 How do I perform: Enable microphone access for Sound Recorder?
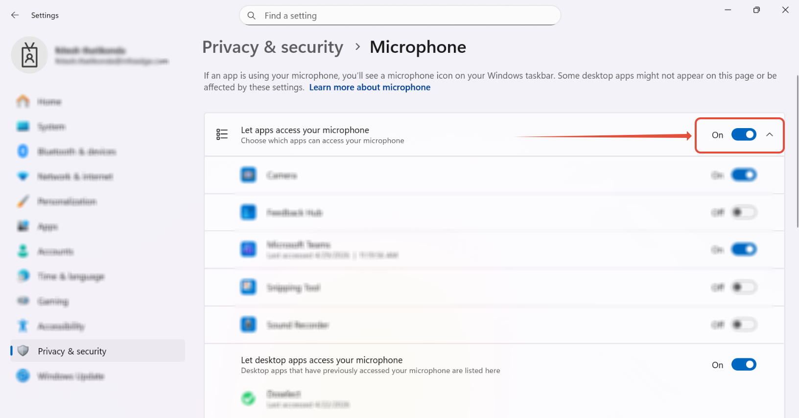[744, 325]
